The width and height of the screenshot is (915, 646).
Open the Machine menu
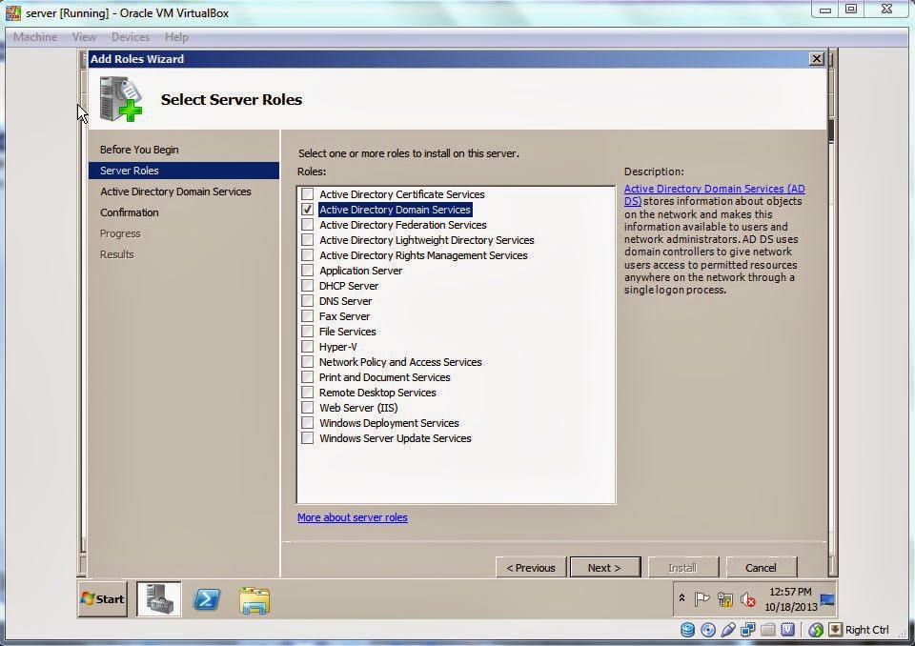click(35, 37)
